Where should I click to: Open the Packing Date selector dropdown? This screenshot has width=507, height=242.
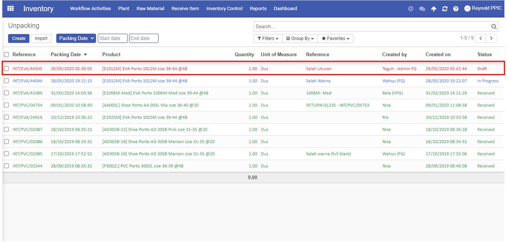(x=76, y=38)
